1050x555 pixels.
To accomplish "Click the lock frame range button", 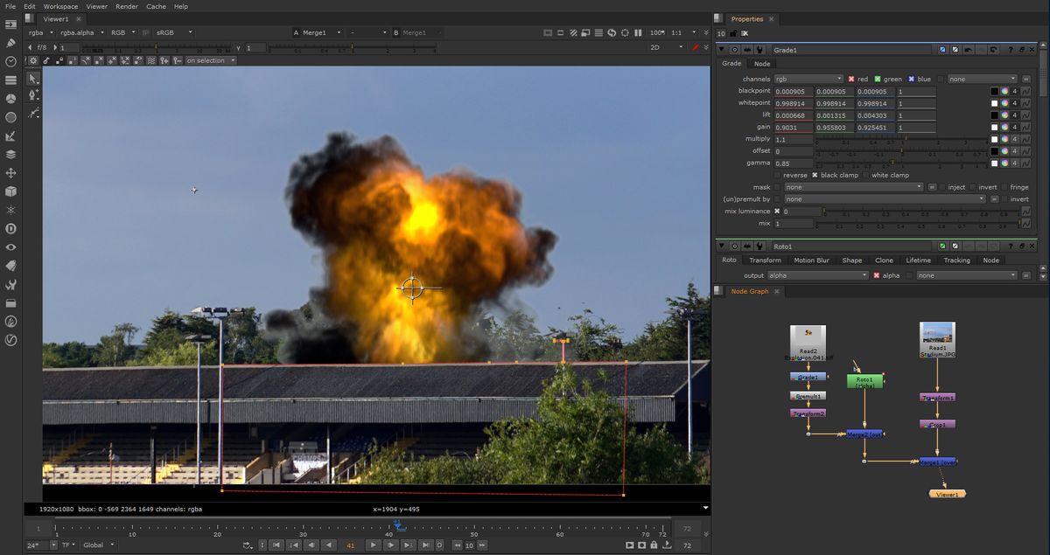I will [x=654, y=544].
